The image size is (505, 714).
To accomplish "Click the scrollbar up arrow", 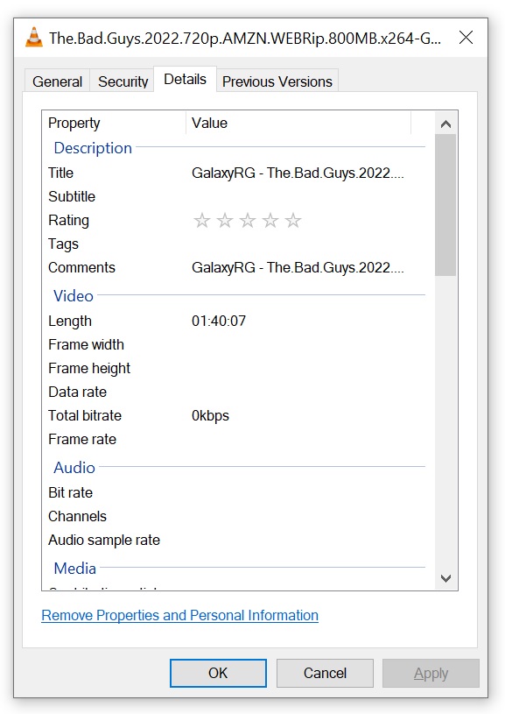I will 445,124.
